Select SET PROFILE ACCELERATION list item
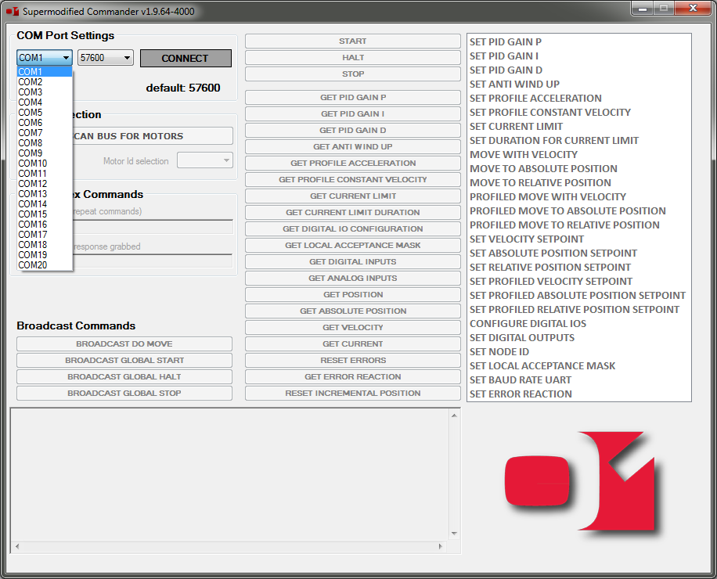This screenshot has height=579, width=717. pos(535,99)
